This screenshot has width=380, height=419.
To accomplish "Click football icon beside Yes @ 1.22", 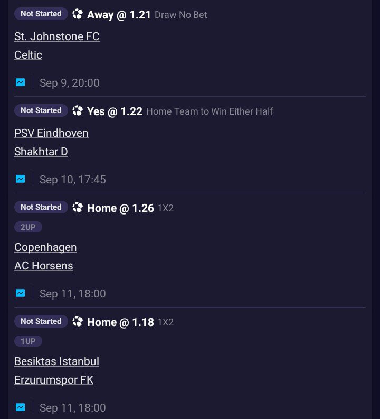I will tap(78, 110).
